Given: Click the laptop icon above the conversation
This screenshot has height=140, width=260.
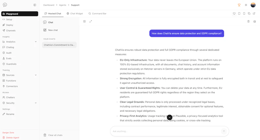Looking at the screenshot, I should pyautogui.click(x=255, y=21).
